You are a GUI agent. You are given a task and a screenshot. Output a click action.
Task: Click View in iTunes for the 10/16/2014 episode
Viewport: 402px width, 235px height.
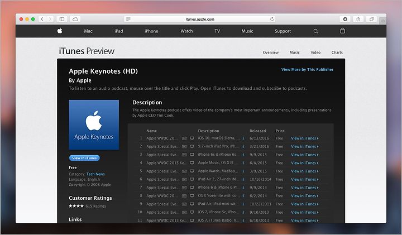pyautogui.click(x=305, y=179)
